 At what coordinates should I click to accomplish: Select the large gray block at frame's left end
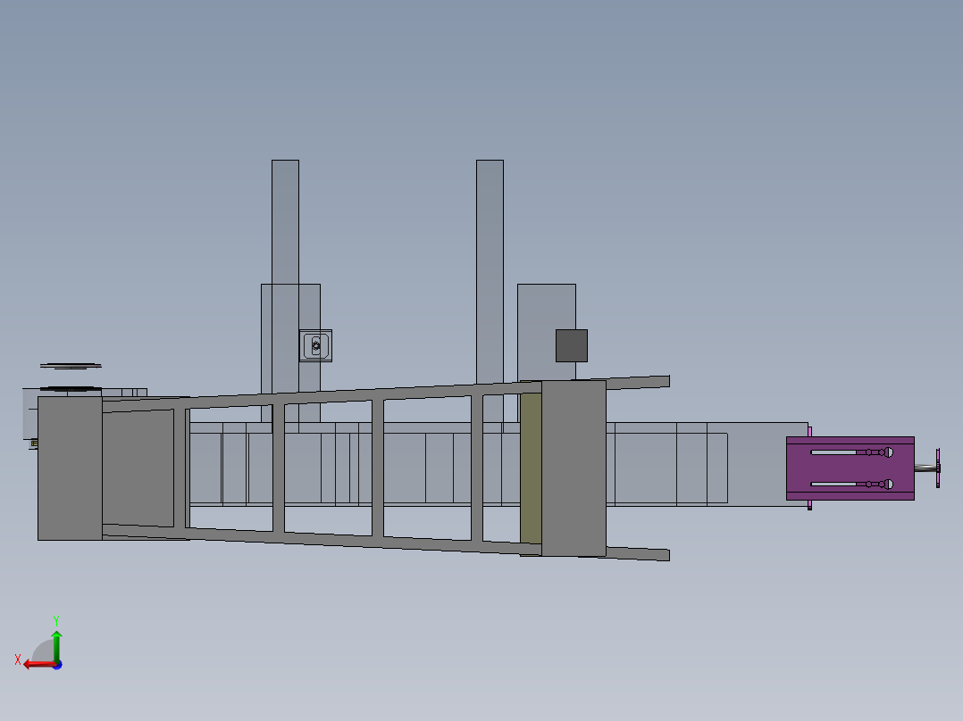point(70,468)
